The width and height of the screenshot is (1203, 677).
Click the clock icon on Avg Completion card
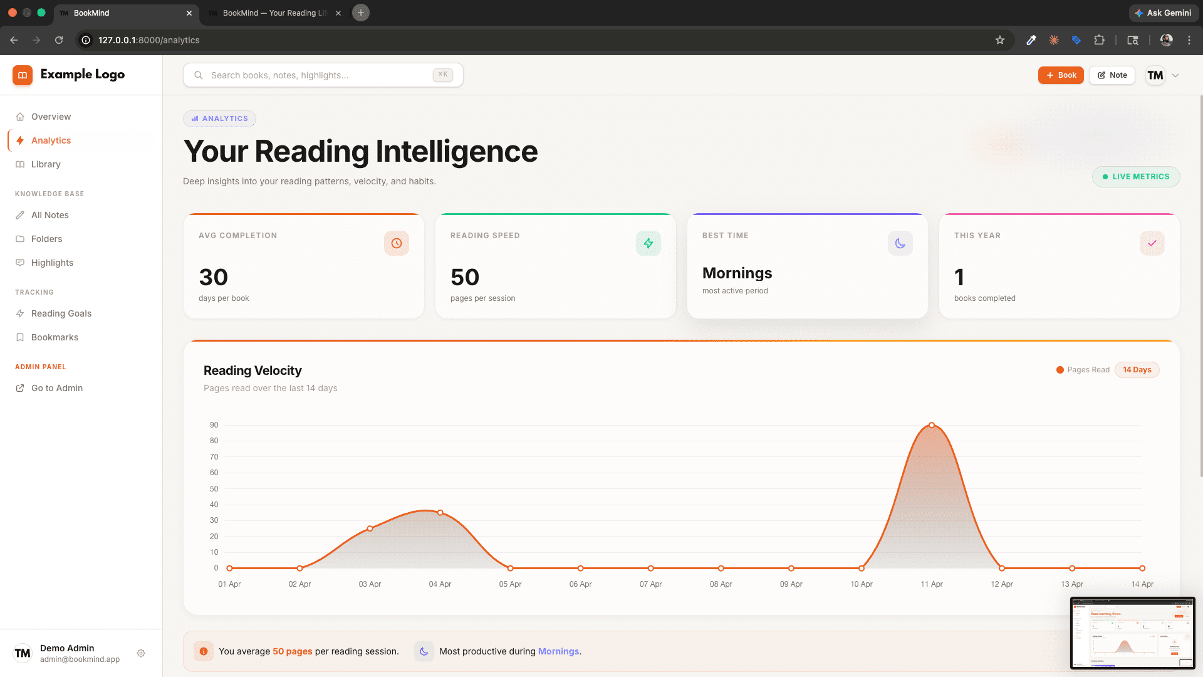[397, 243]
